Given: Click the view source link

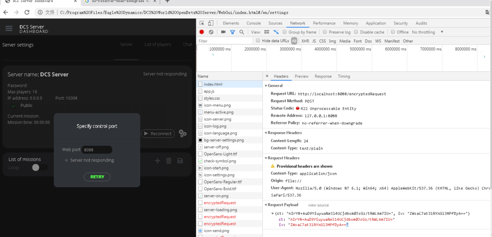Looking at the screenshot, I should [318, 205].
